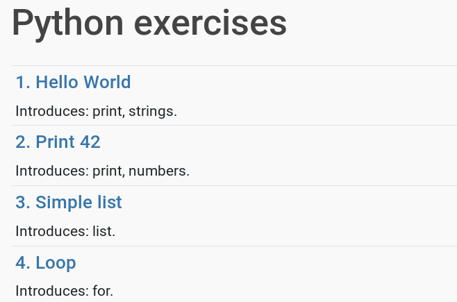Open the "1. Hello World" exercise link
Screen dimensions: 457x302
(x=73, y=83)
